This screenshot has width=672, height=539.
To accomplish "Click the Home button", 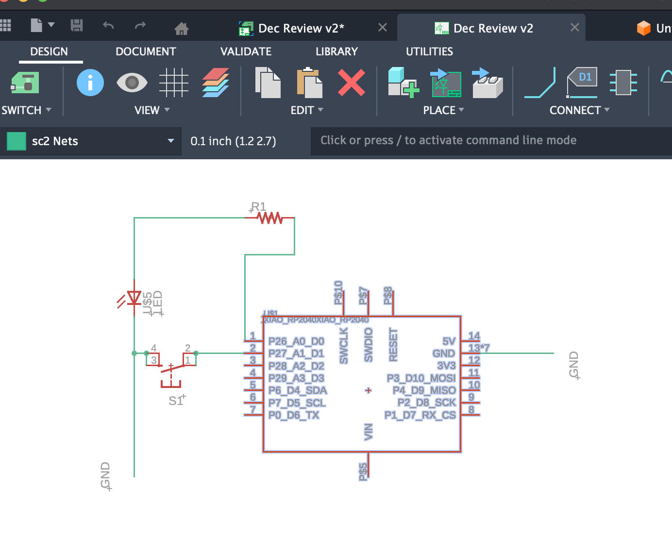I will pos(182,29).
